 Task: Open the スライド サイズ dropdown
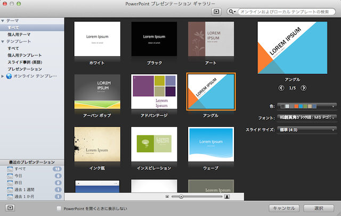307,130
